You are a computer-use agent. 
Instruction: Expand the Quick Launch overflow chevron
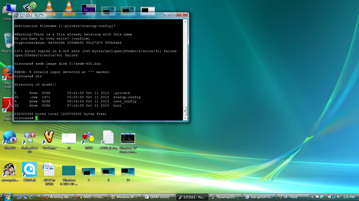pyautogui.click(x=39, y=196)
